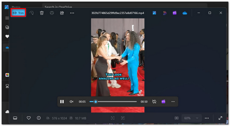Select OneDrive in Photos sidebar
The height and width of the screenshot is (126, 230).
7,47
